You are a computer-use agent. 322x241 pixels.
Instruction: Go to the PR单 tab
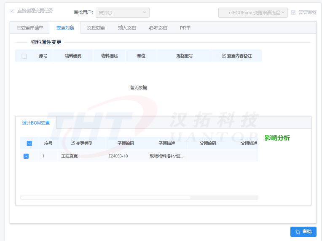coord(185,28)
